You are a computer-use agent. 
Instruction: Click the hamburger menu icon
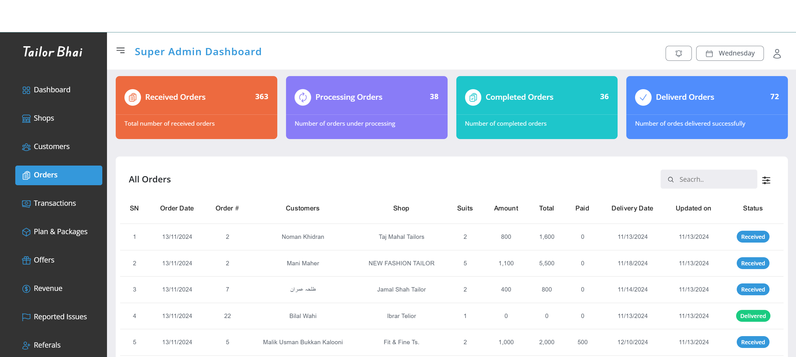point(120,51)
